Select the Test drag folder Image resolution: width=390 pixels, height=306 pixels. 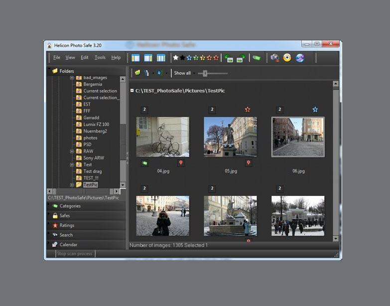93,171
